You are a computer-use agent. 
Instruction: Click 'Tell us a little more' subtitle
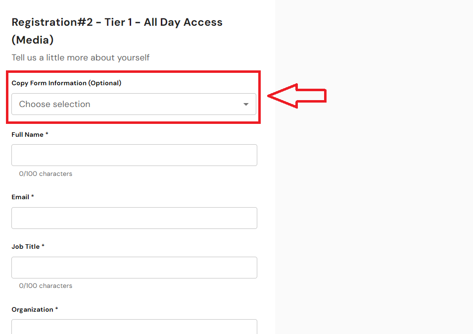81,58
